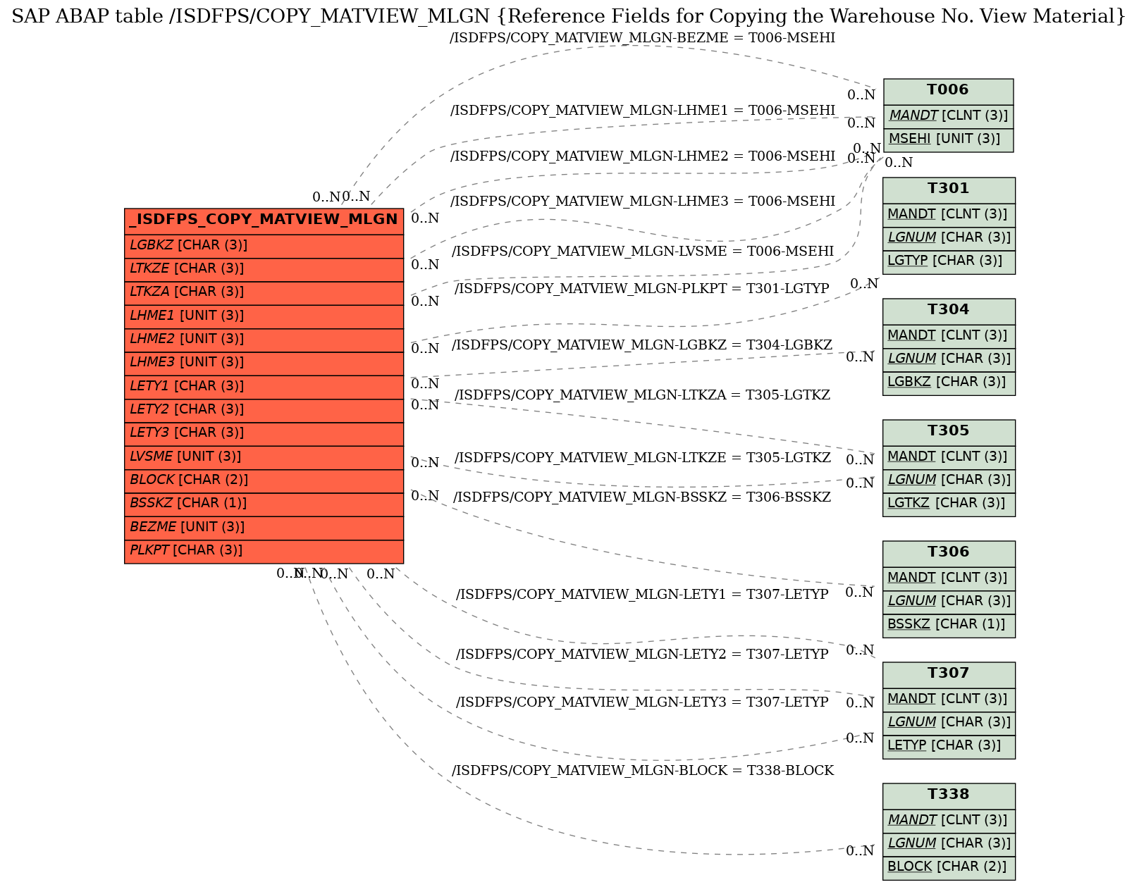Screen dimensions: 1139x887
Task: Select LETY2 [CHAR (3)] in main table
Action: 264,410
